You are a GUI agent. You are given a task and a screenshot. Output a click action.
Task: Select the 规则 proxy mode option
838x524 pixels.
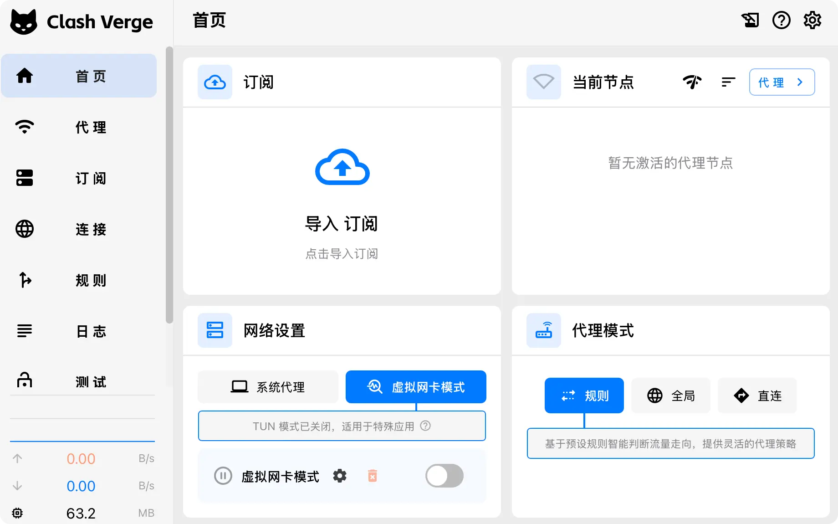[584, 396]
